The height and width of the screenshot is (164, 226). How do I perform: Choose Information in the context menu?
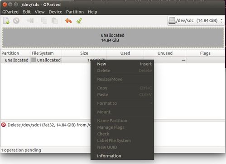(122, 156)
